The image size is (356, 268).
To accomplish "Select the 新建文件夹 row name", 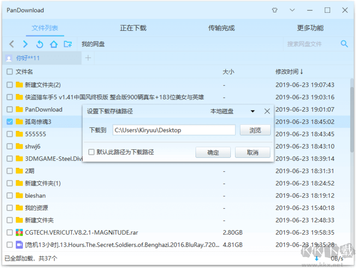I will (39, 220).
